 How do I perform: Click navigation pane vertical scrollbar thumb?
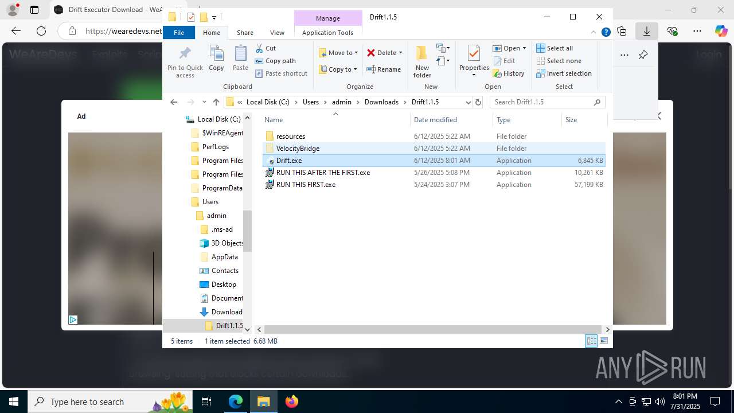[247, 231]
